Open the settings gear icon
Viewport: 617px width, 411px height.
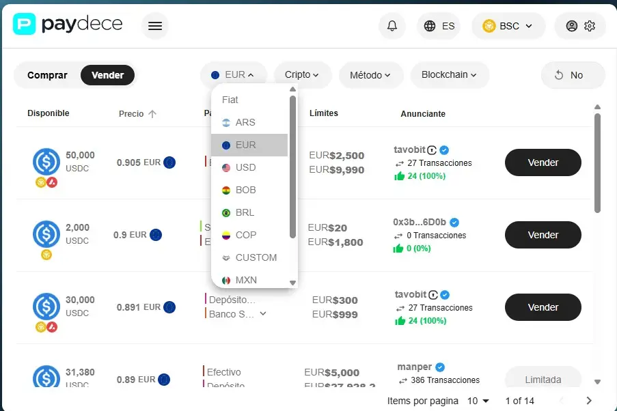pyautogui.click(x=590, y=26)
